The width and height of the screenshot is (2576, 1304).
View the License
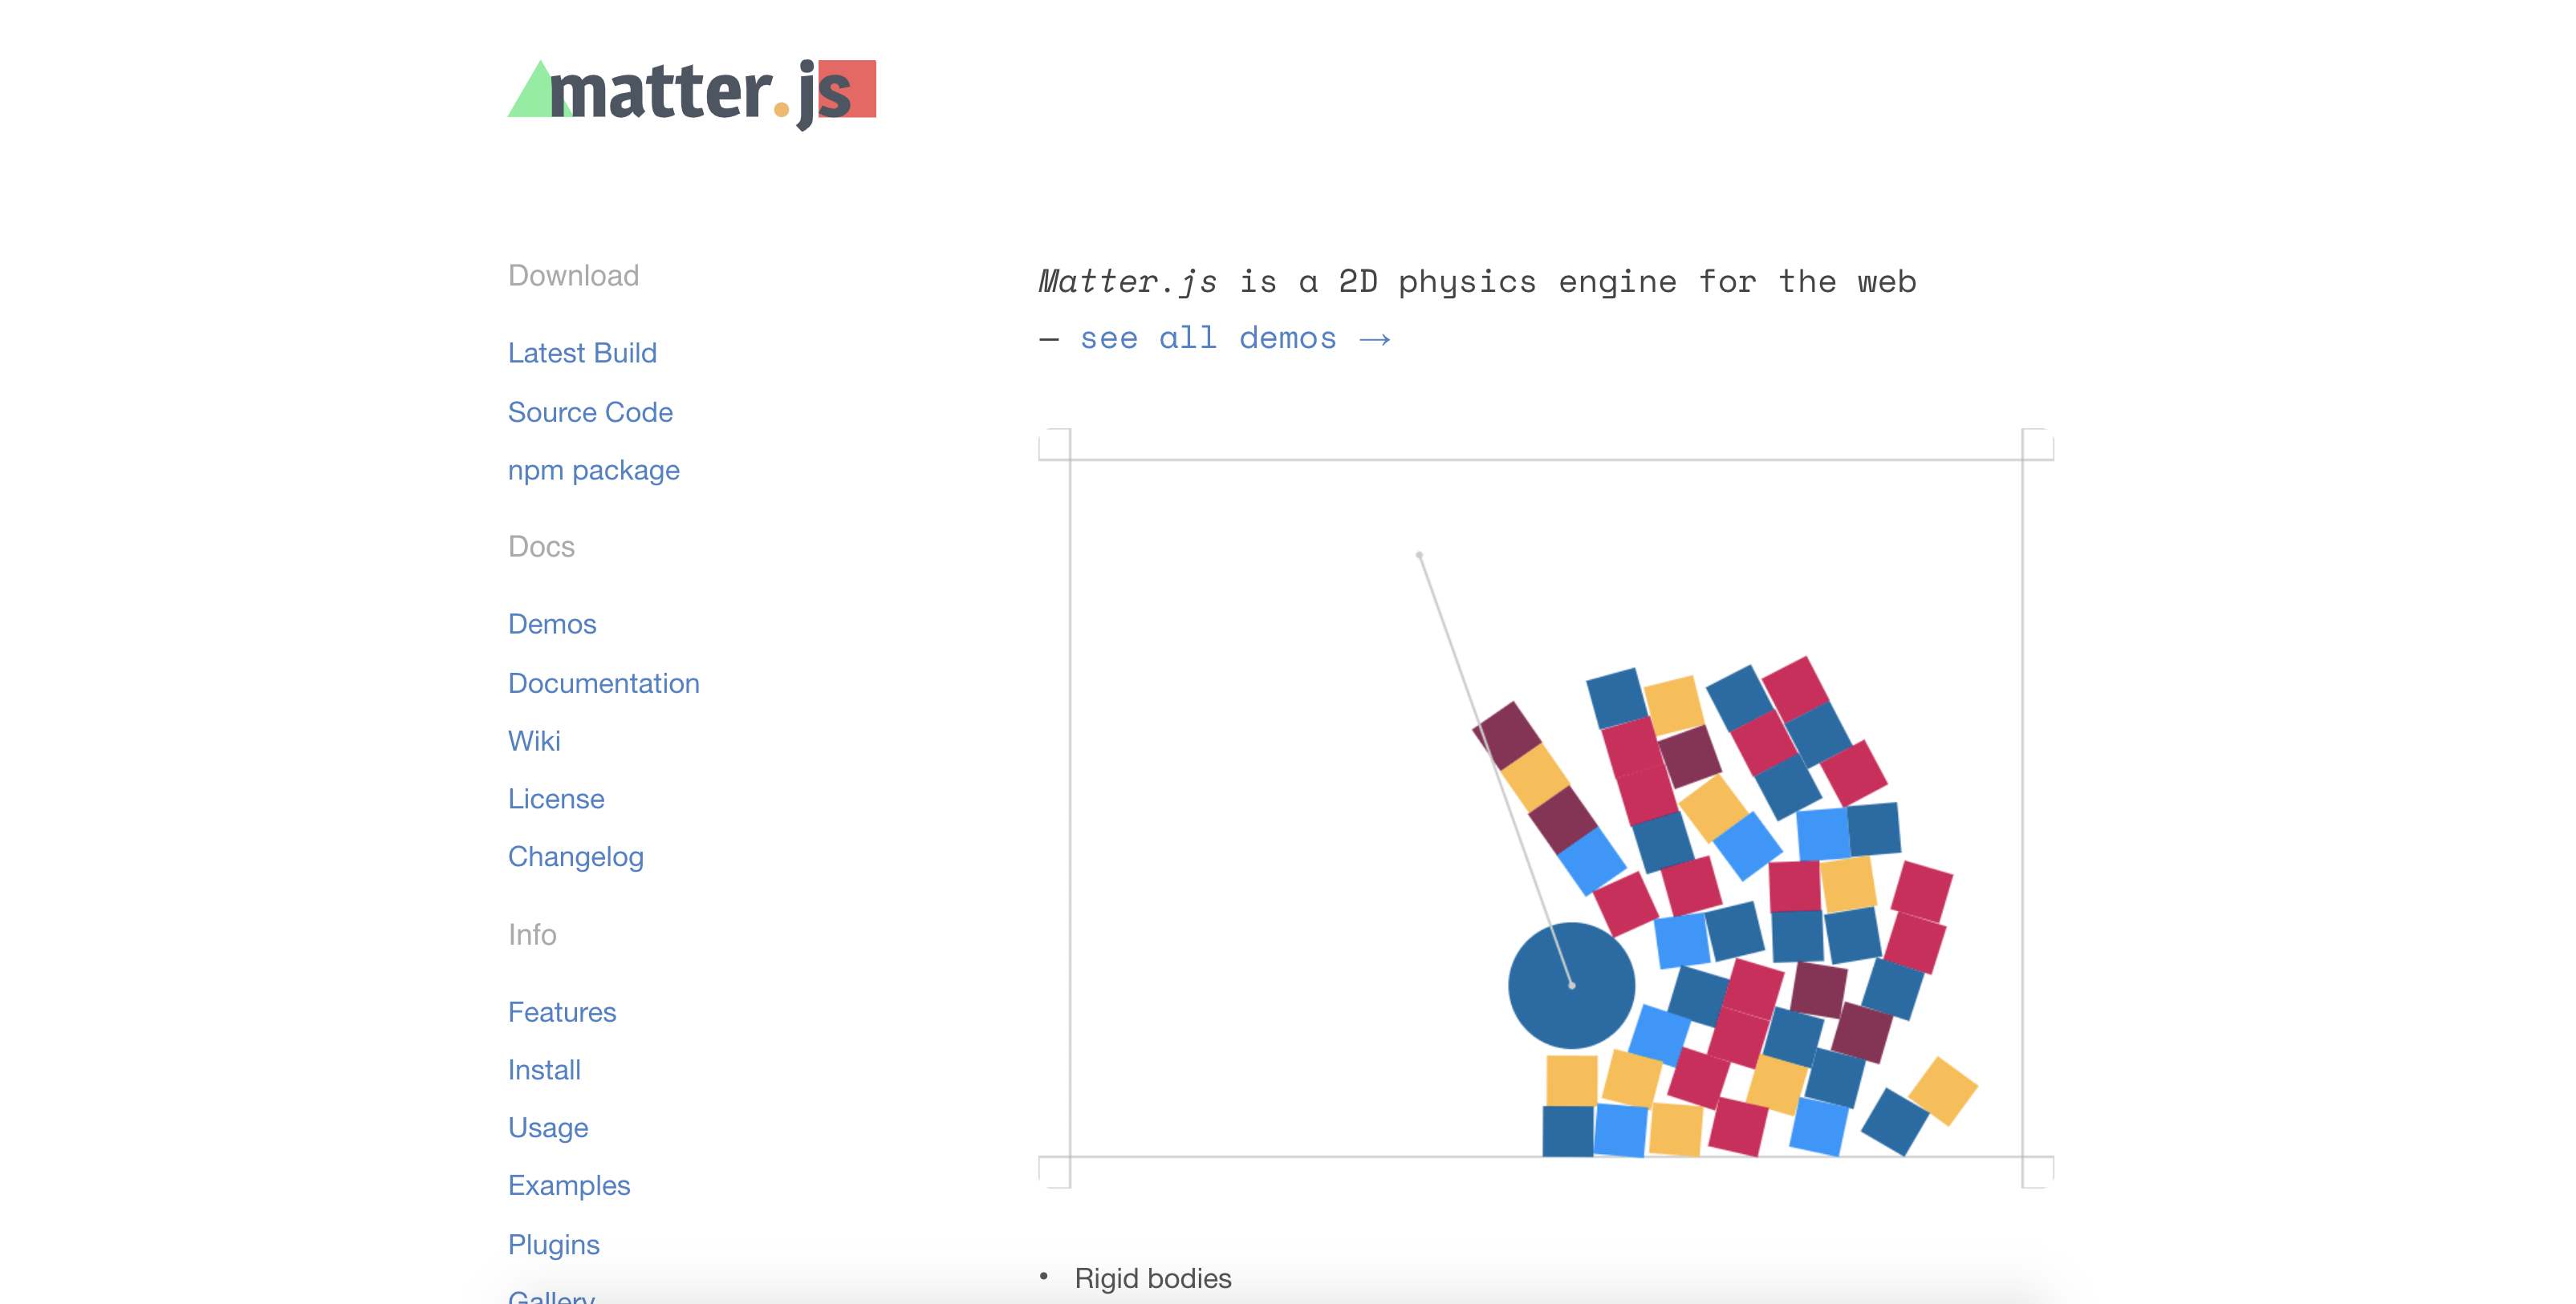(x=556, y=797)
